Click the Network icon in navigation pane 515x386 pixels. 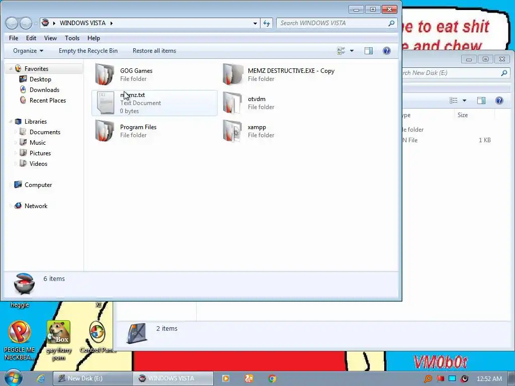click(x=18, y=206)
